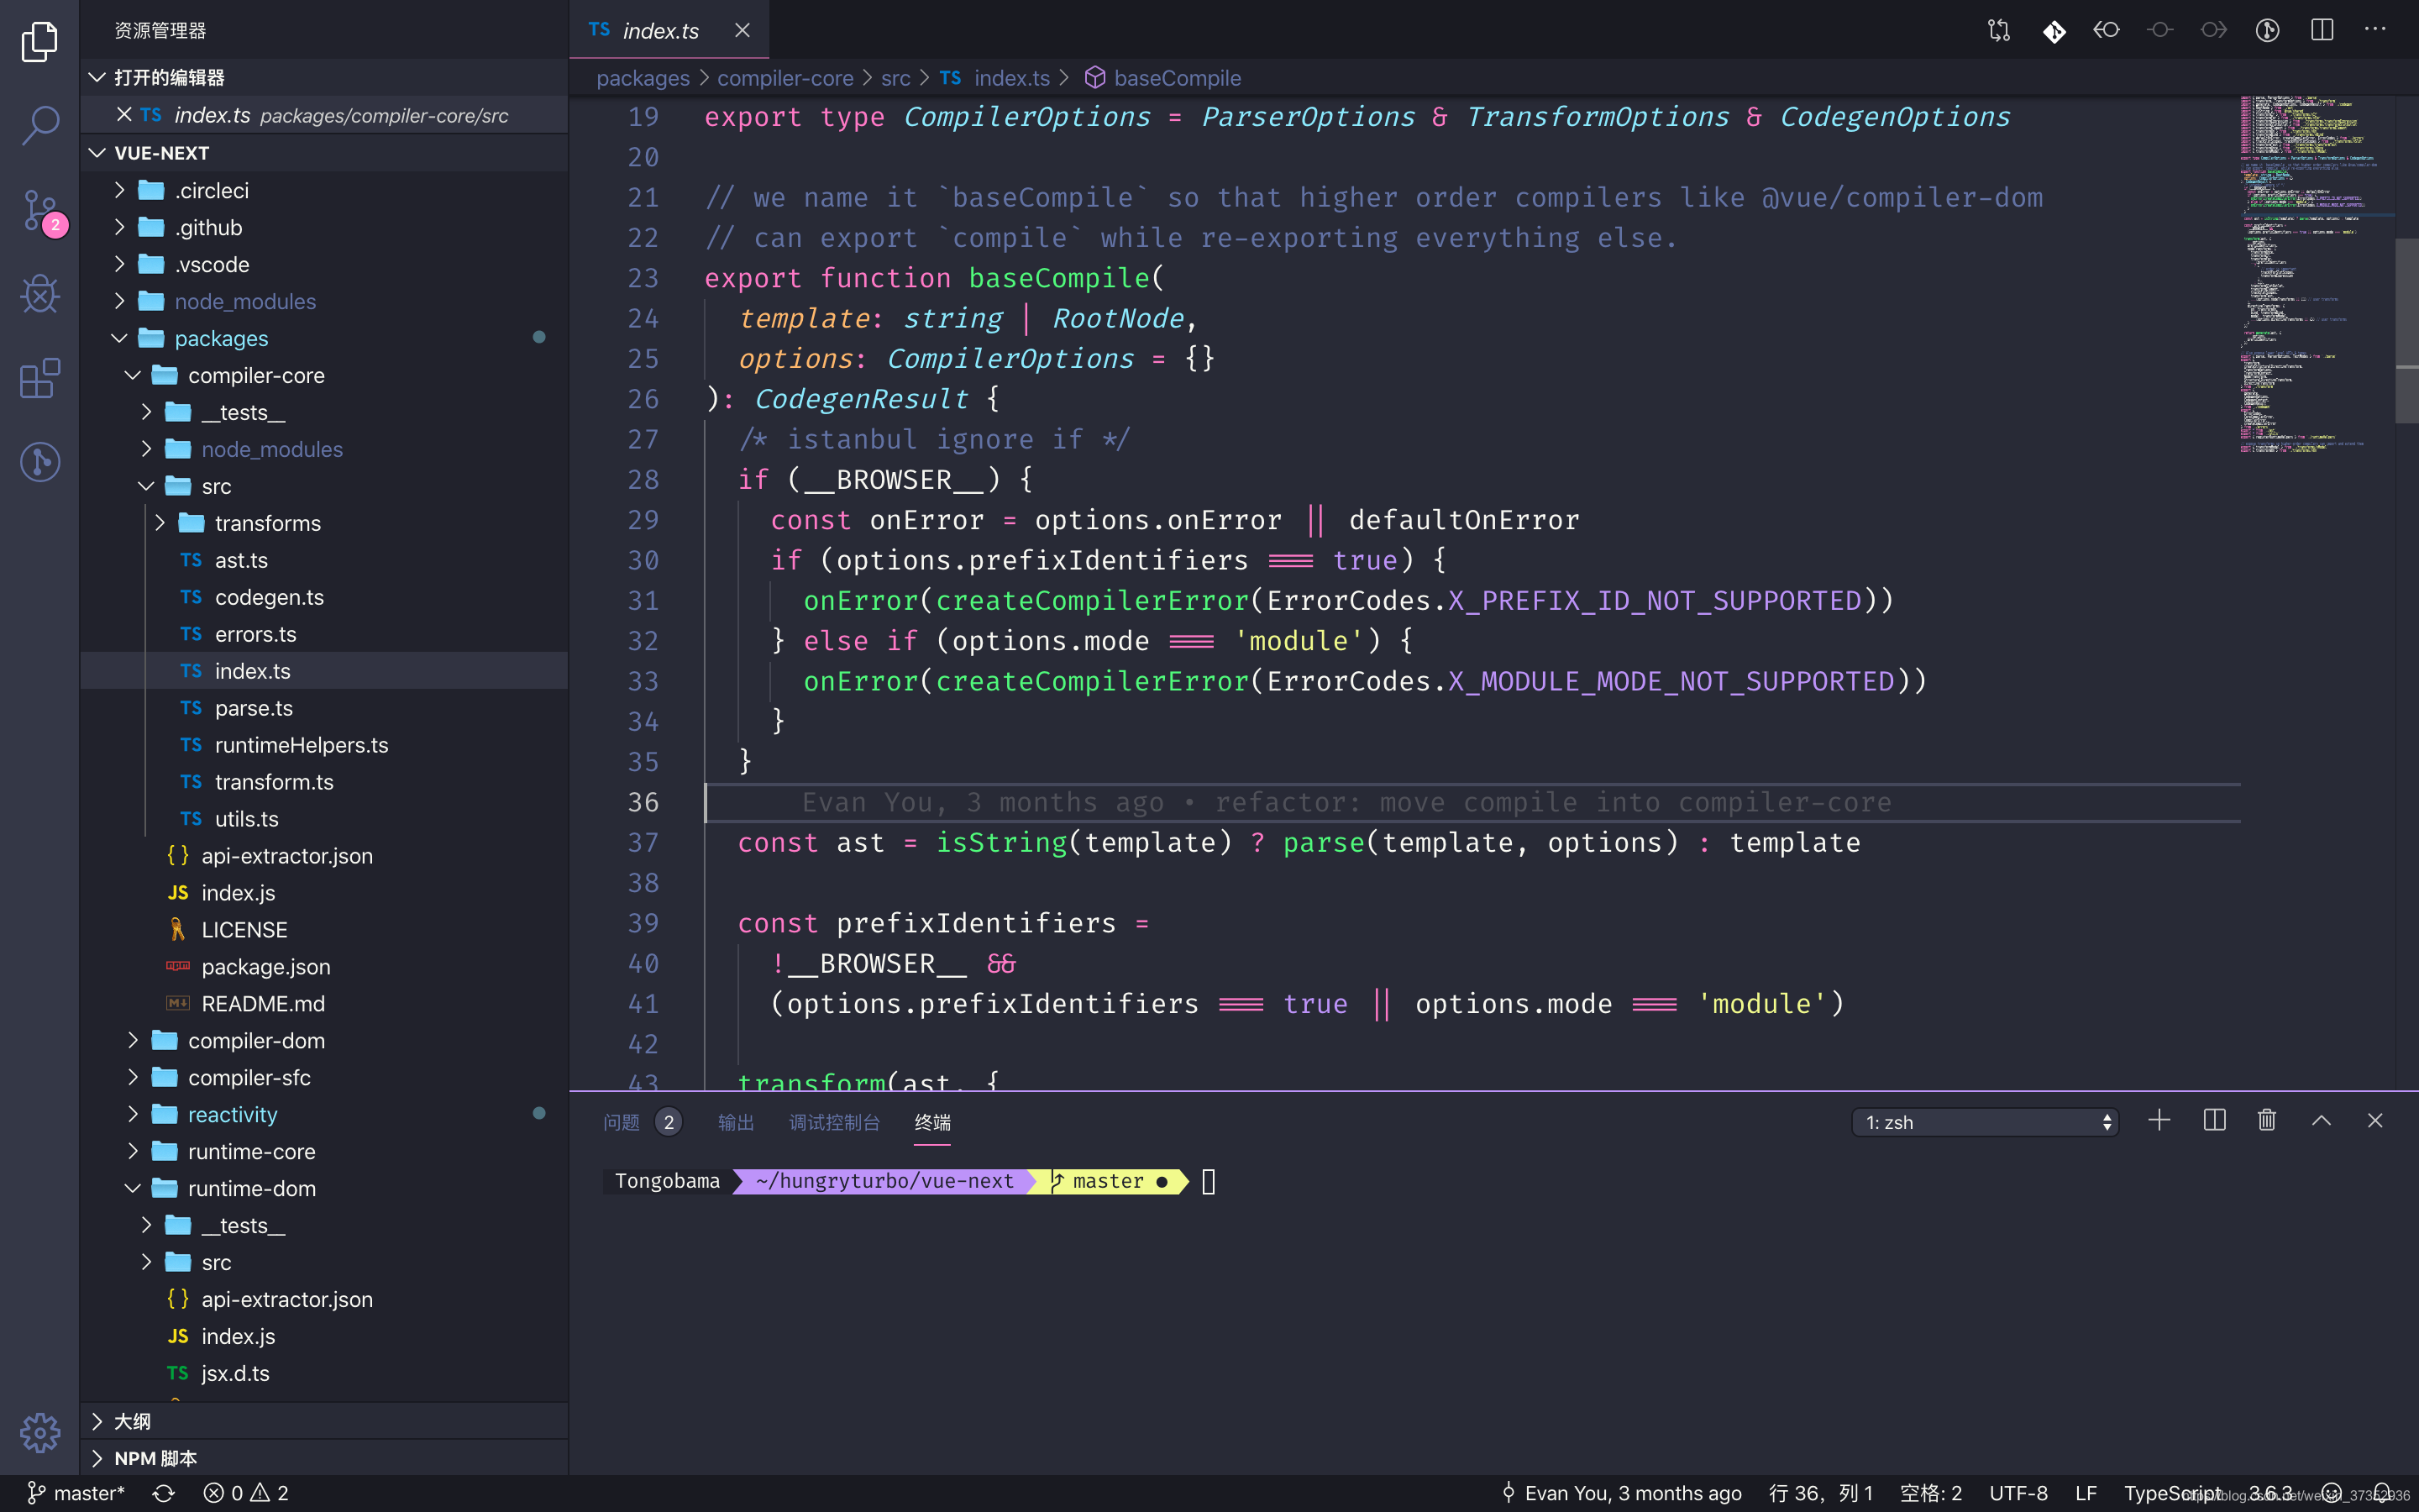Open the Search view icon
This screenshot has height=1512, width=2419.
click(40, 125)
